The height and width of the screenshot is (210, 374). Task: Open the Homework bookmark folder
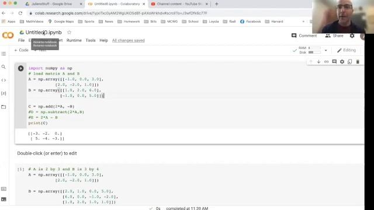click(129, 22)
